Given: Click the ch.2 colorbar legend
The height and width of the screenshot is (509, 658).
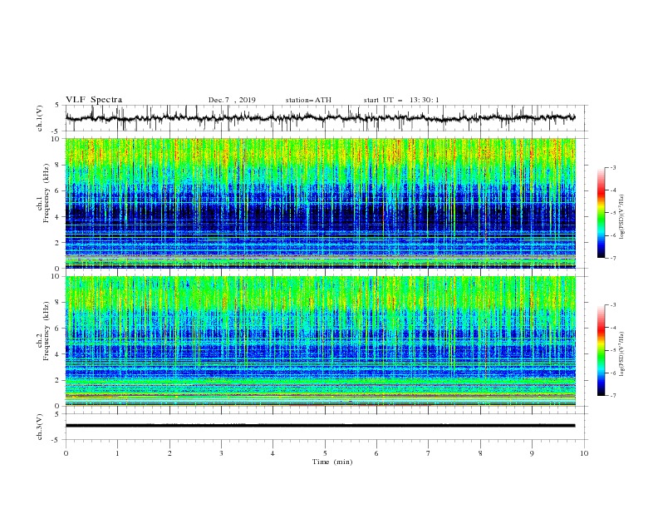Looking at the screenshot, I should [x=602, y=350].
